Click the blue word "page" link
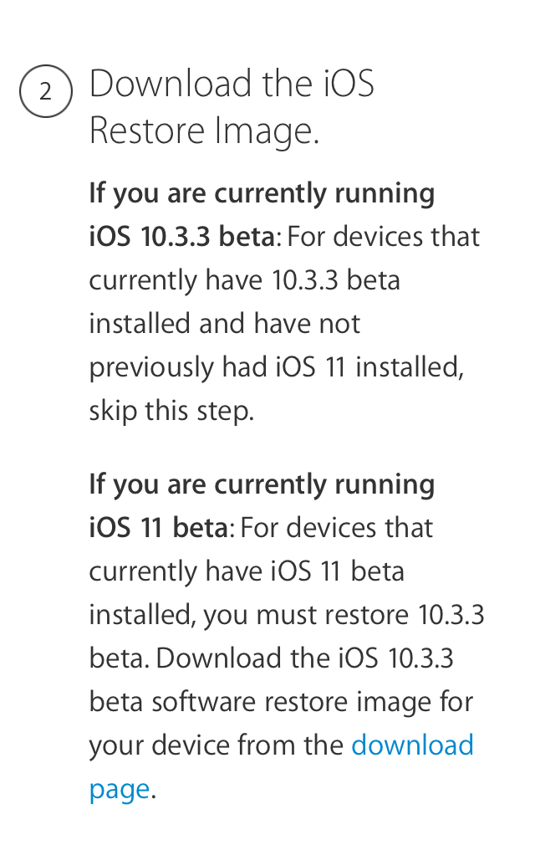This screenshot has height=845, width=535. tap(119, 790)
